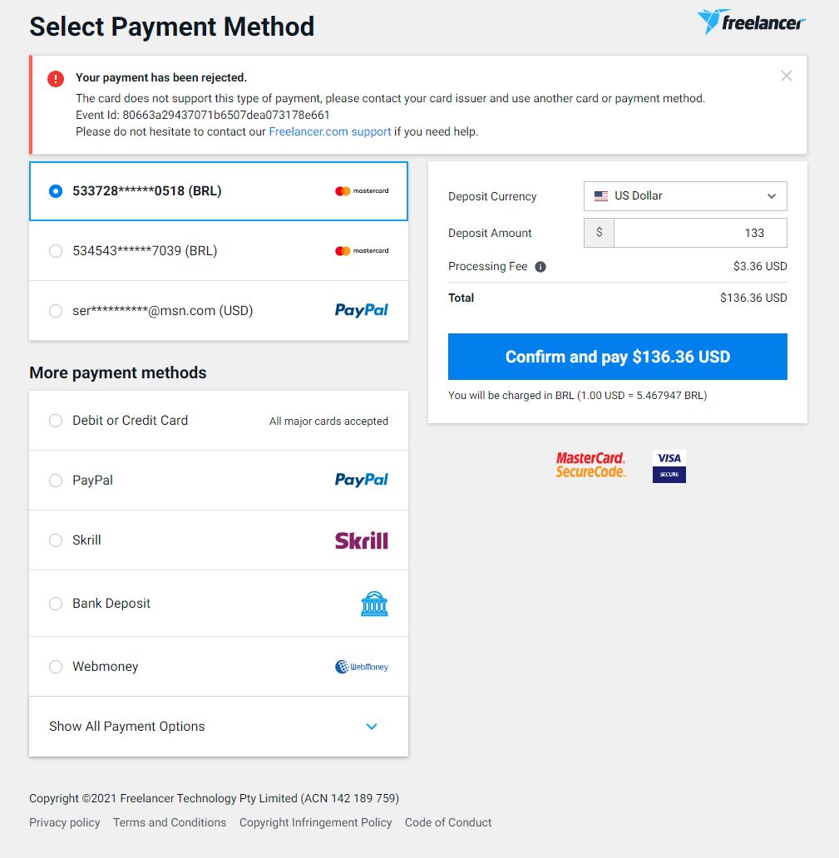Open the Terms and Conditions link
The height and width of the screenshot is (858, 839).
[170, 822]
